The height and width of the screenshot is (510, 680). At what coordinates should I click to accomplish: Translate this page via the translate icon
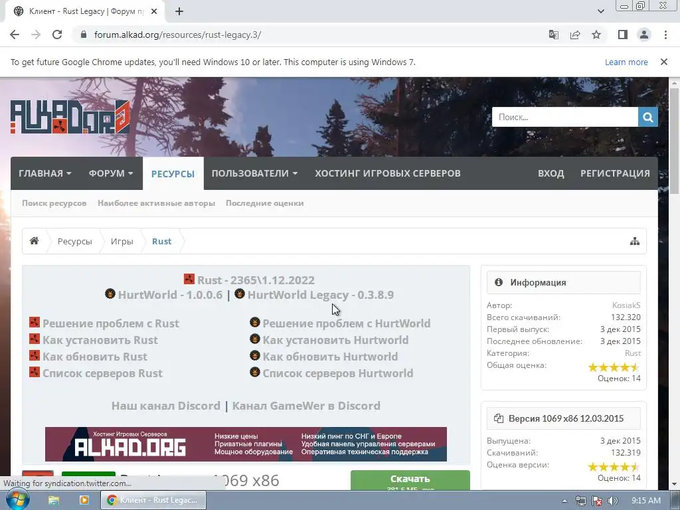554,35
